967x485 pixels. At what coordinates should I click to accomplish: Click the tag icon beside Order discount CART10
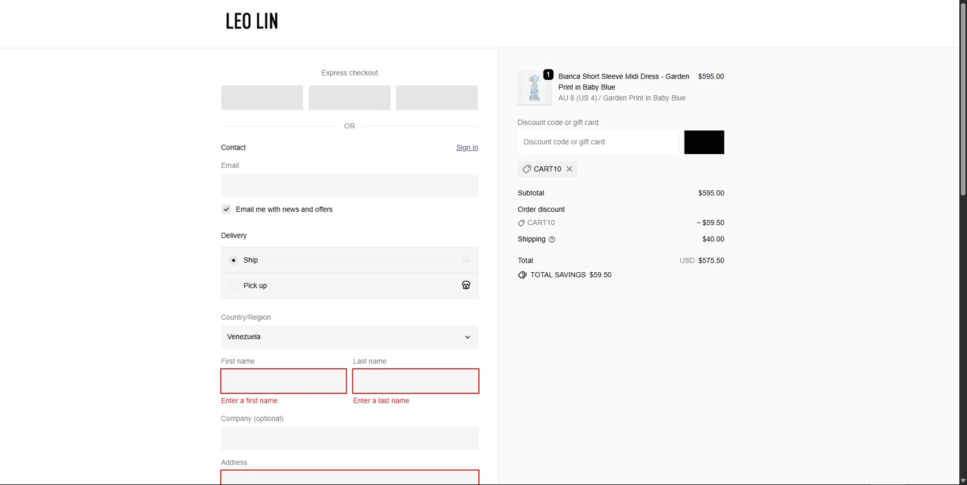coord(521,223)
